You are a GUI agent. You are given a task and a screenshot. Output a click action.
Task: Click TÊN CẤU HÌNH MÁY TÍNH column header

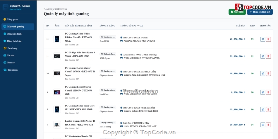(78, 26)
